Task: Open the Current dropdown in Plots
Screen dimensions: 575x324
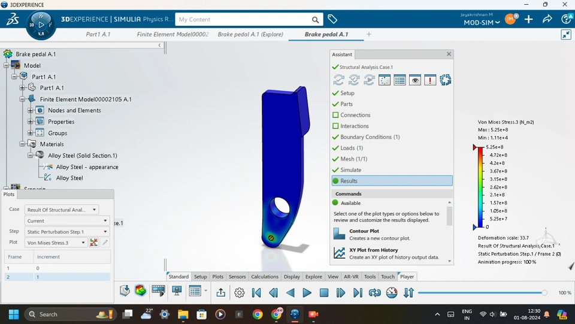Action: [67, 220]
